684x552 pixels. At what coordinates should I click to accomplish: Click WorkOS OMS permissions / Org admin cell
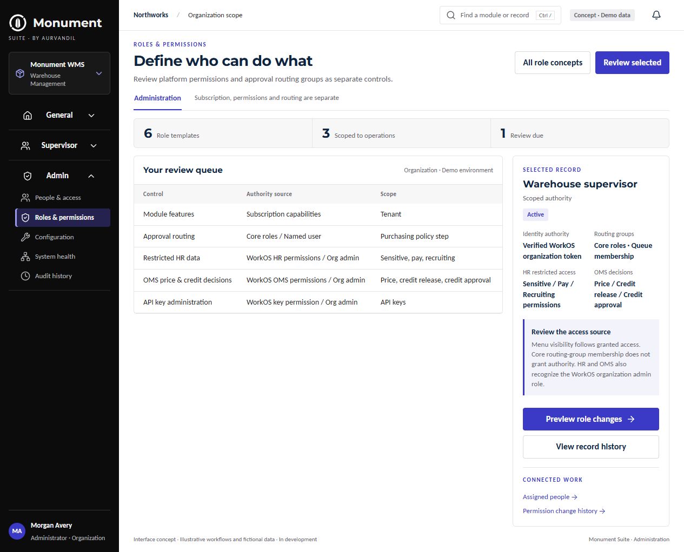pyautogui.click(x=306, y=280)
